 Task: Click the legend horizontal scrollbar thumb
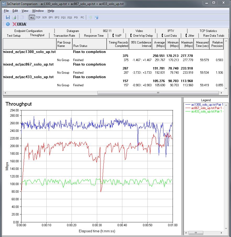pos(196,233)
